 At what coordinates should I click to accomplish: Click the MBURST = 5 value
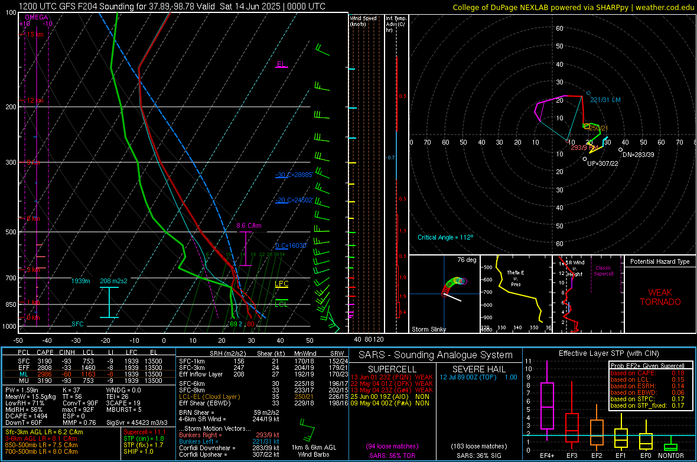124,409
